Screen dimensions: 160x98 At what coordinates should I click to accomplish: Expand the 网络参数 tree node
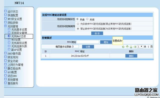pyautogui.click(x=5, y=22)
